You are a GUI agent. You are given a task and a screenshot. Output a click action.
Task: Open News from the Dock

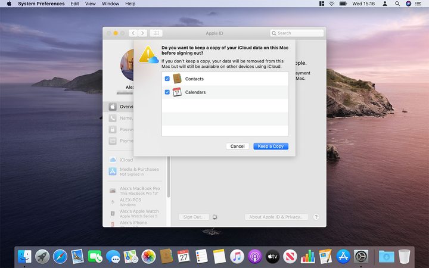[x=290, y=257]
